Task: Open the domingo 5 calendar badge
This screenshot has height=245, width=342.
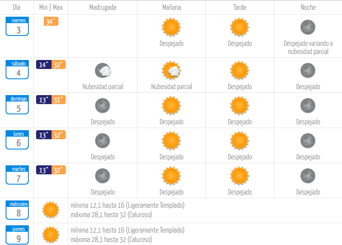Action: tap(17, 105)
